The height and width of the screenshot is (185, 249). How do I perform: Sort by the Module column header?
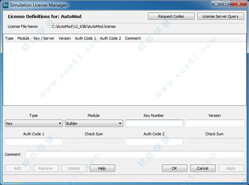click(x=23, y=38)
